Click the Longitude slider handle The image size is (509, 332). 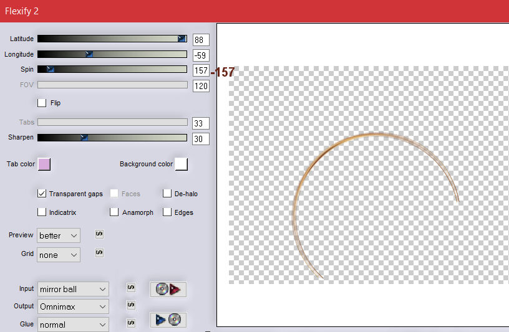tap(89, 54)
